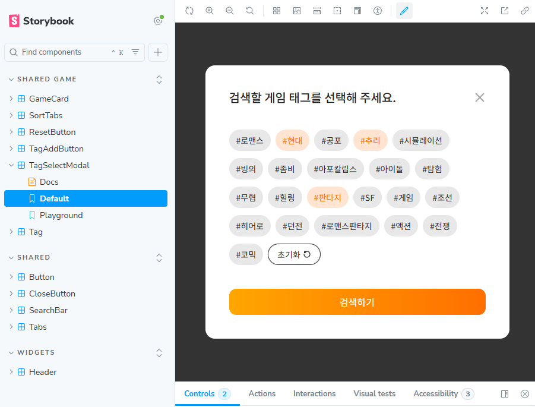Toggle the #시뮬레이션 tag

coord(421,140)
